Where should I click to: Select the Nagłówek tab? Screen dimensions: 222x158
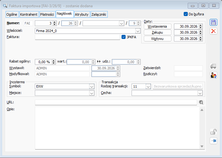click(x=64, y=14)
